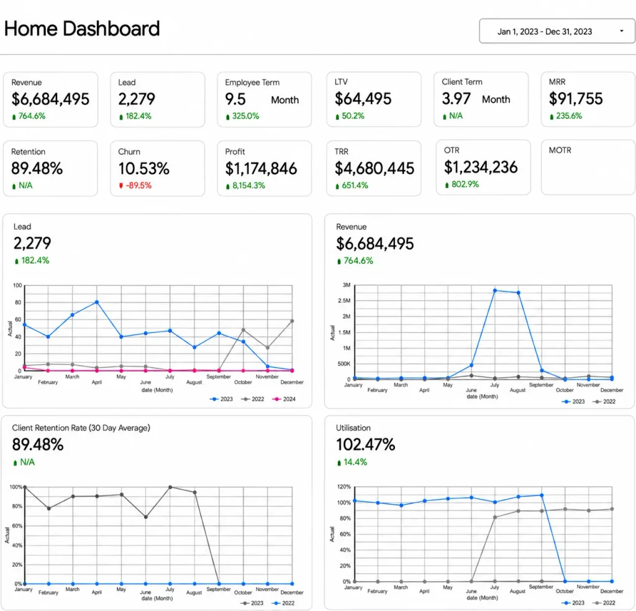Toggle 2024 series in Lead chart legend

[x=283, y=399]
